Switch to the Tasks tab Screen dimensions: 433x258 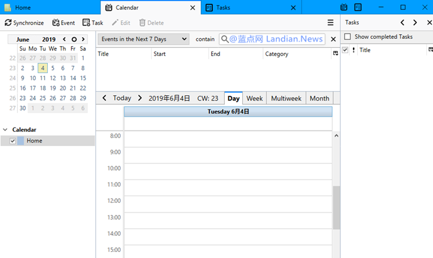click(x=250, y=8)
